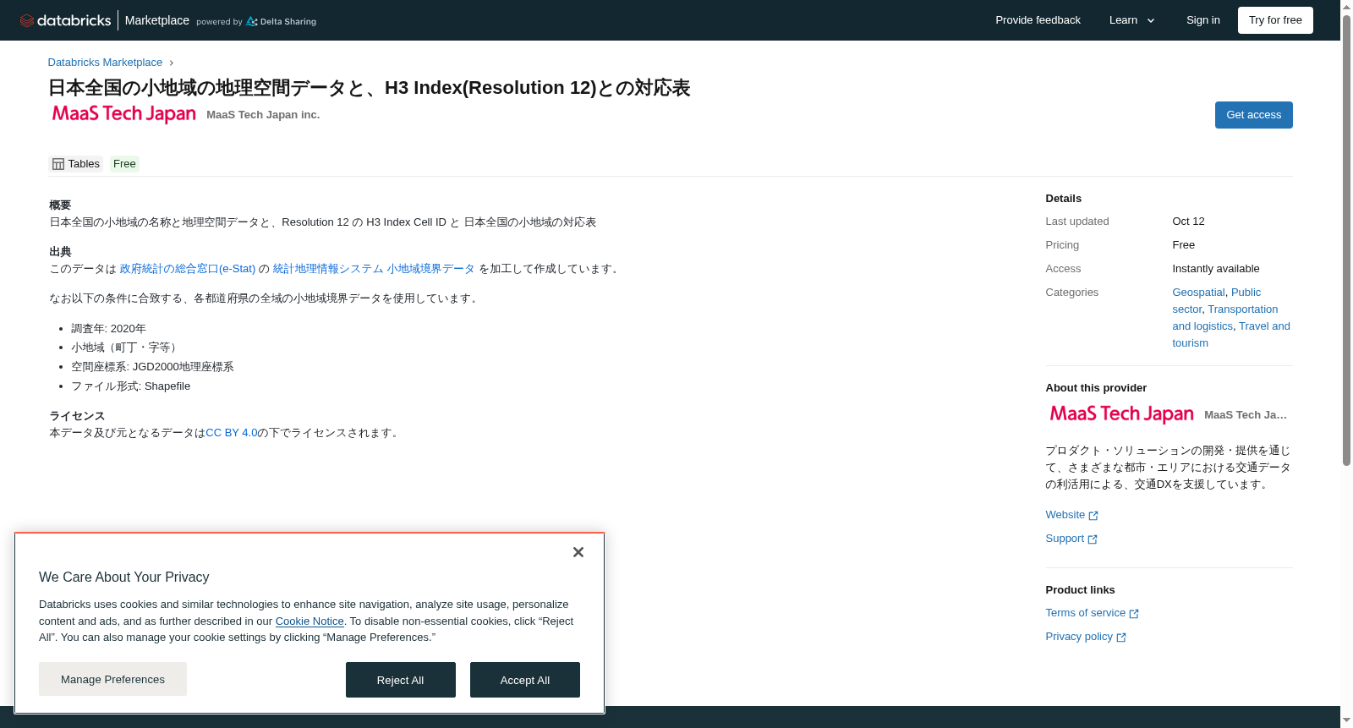This screenshot has height=728, width=1353.
Task: Open Provide feedback in header
Action: click(1038, 20)
